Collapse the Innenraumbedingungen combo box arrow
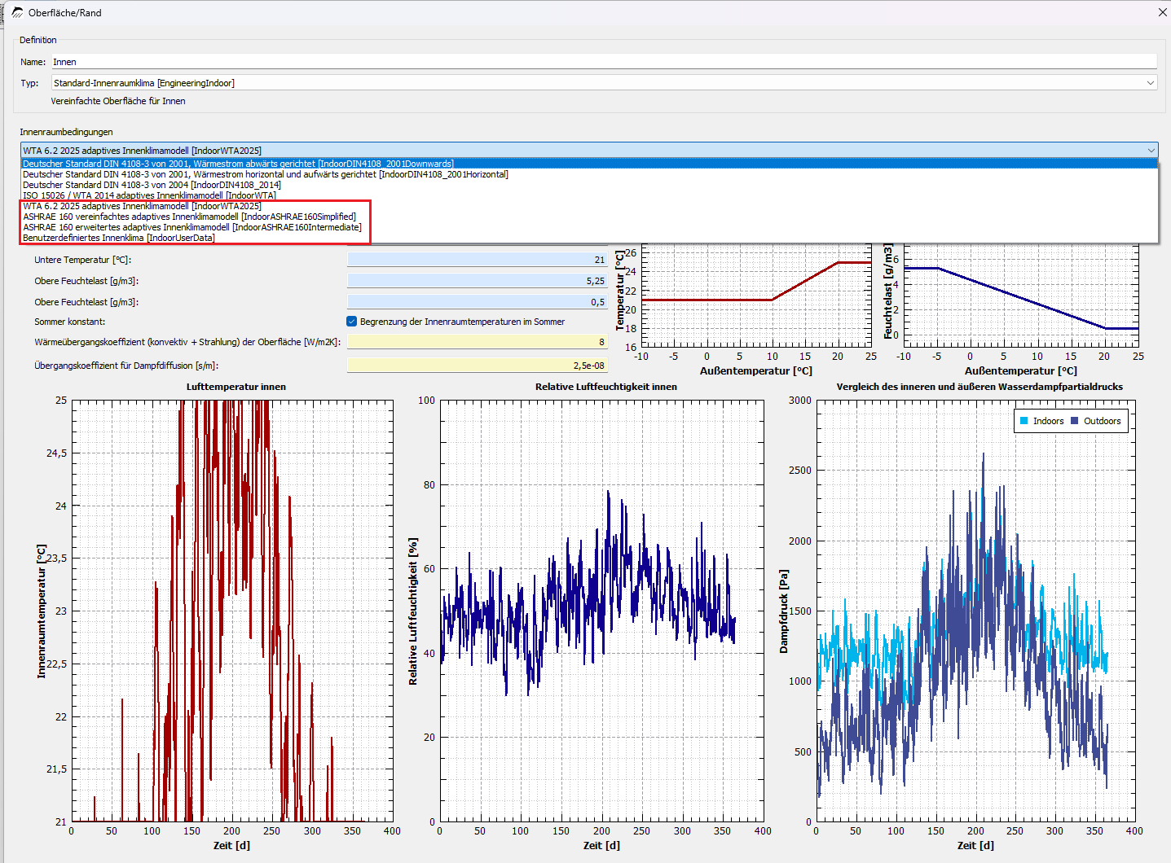This screenshot has width=1171, height=863. coord(1151,150)
